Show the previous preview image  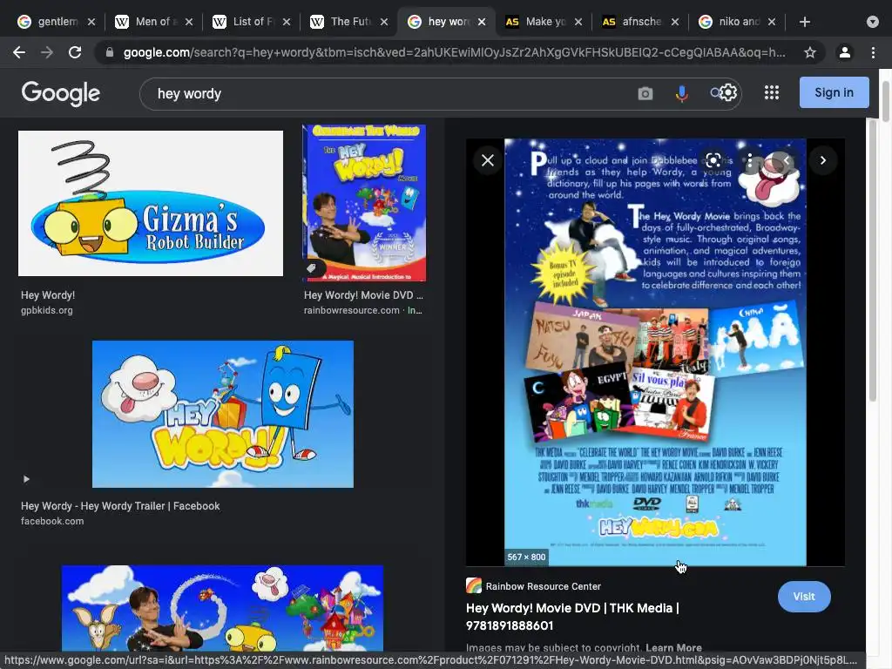[787, 160]
